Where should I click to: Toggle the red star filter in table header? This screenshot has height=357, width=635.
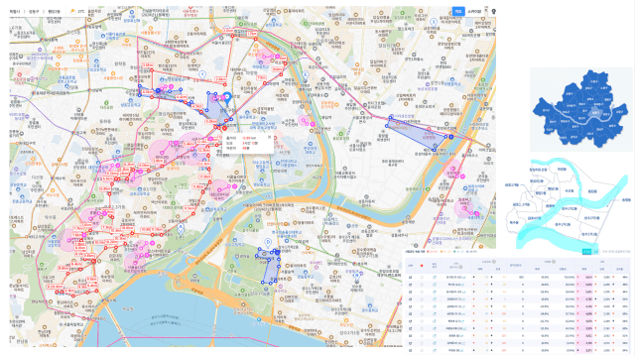pyautogui.click(x=422, y=266)
